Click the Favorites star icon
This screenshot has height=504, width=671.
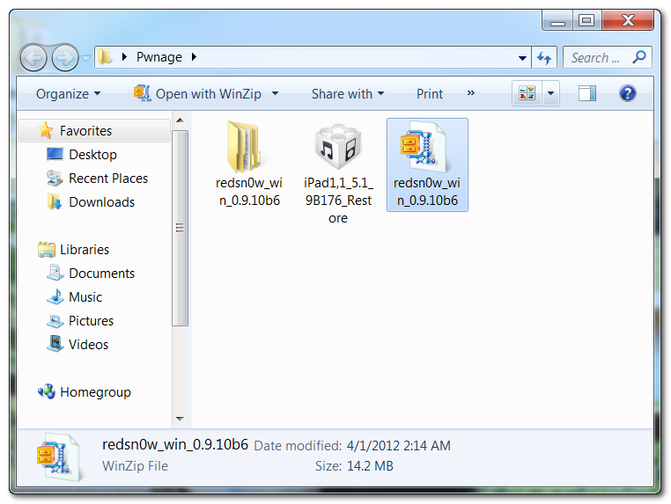pos(46,130)
